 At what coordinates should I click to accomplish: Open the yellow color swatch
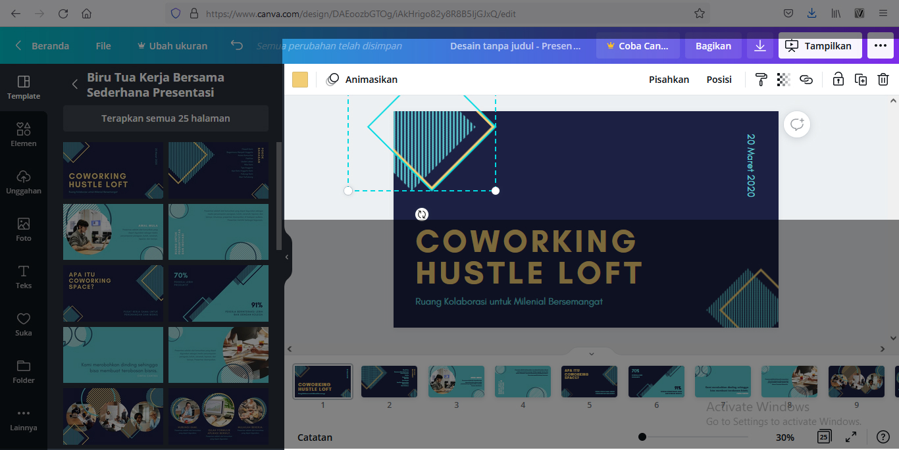[300, 79]
